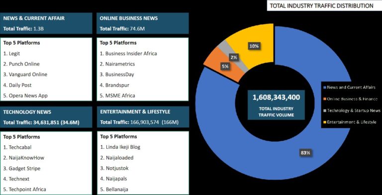Screen dimensions: 382x195
Task: Click Gadget Stripe list entry
Action: pos(22,169)
